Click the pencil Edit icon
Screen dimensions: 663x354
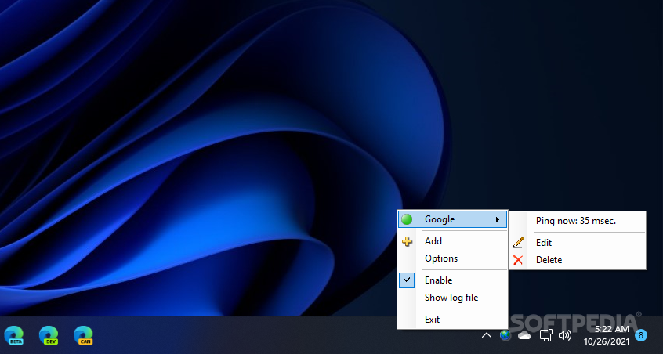518,243
